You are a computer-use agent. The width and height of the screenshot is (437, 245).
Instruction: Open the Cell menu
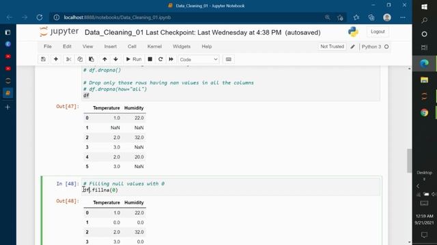[x=132, y=46]
